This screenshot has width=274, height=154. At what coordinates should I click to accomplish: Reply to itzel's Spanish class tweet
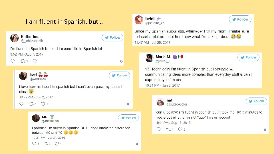coord(21,104)
